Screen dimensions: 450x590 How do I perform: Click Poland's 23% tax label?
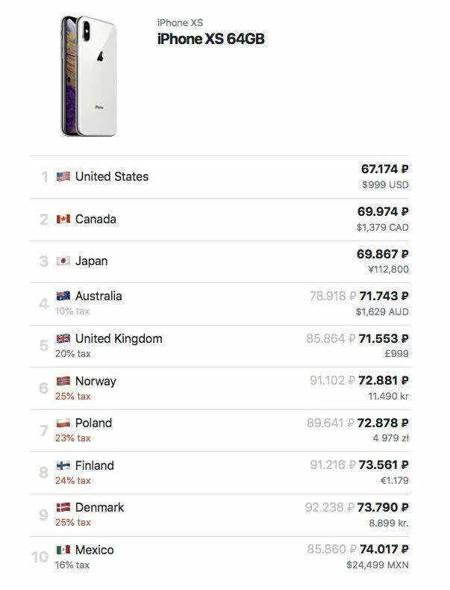[72, 438]
